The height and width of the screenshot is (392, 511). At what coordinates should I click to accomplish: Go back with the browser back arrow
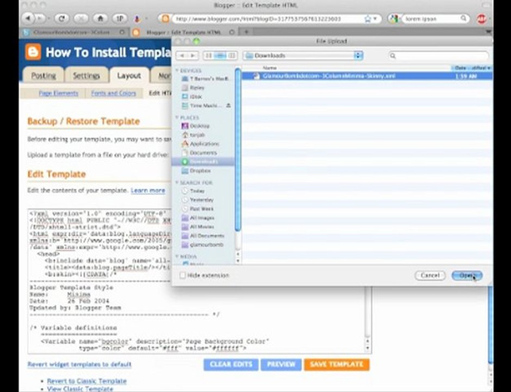28,19
